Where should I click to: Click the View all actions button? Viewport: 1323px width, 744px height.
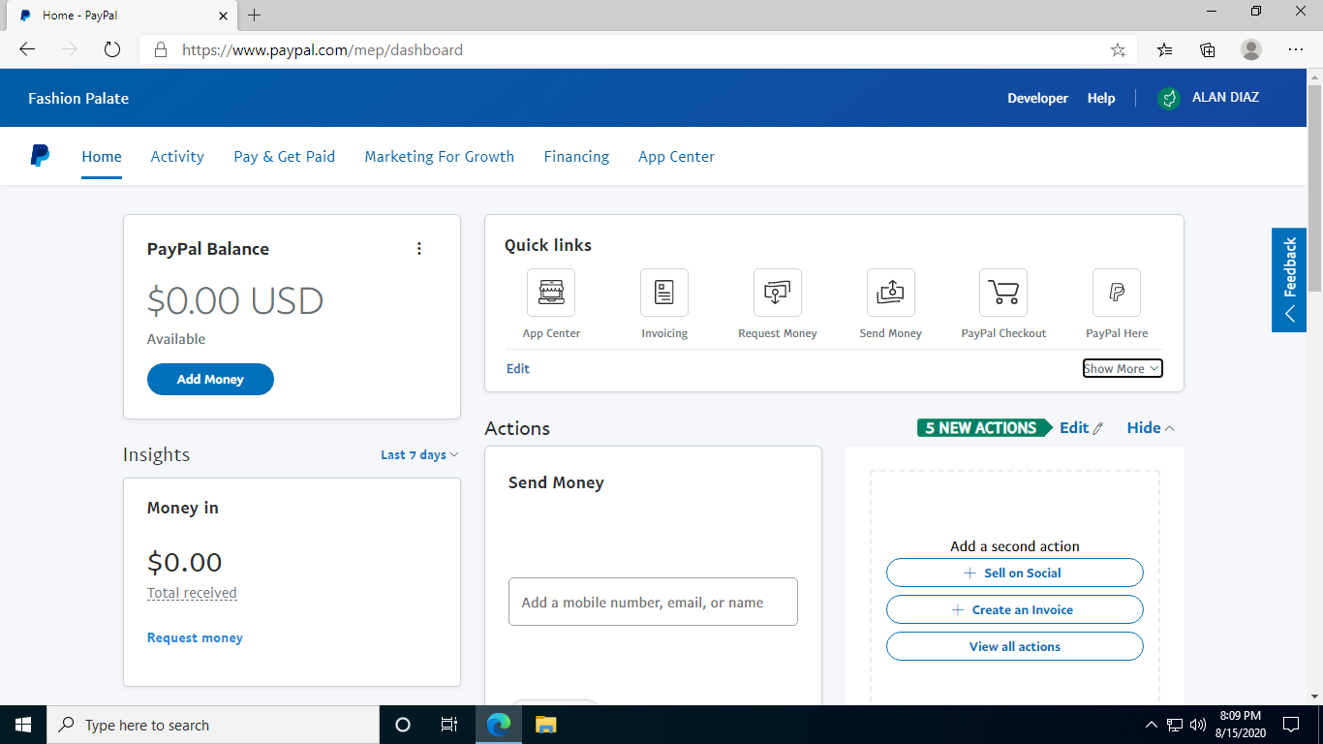(1015, 646)
